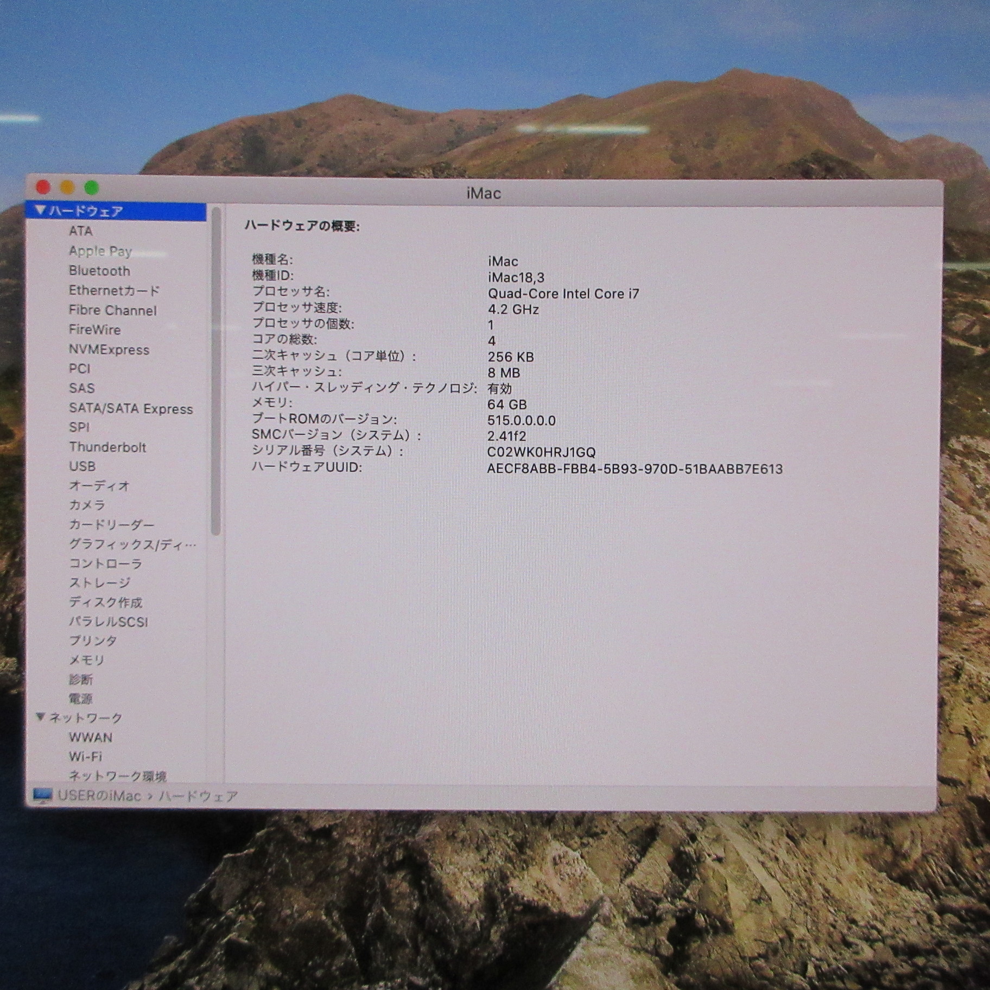Select SPI in the sidebar
This screenshot has height=990, width=990.
point(79,427)
